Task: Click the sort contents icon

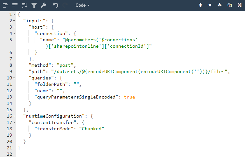Action: click(x=24, y=5)
